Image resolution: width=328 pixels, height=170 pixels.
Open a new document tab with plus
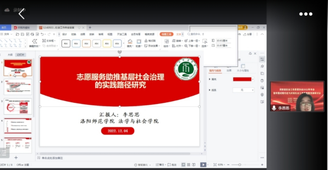point(90,27)
